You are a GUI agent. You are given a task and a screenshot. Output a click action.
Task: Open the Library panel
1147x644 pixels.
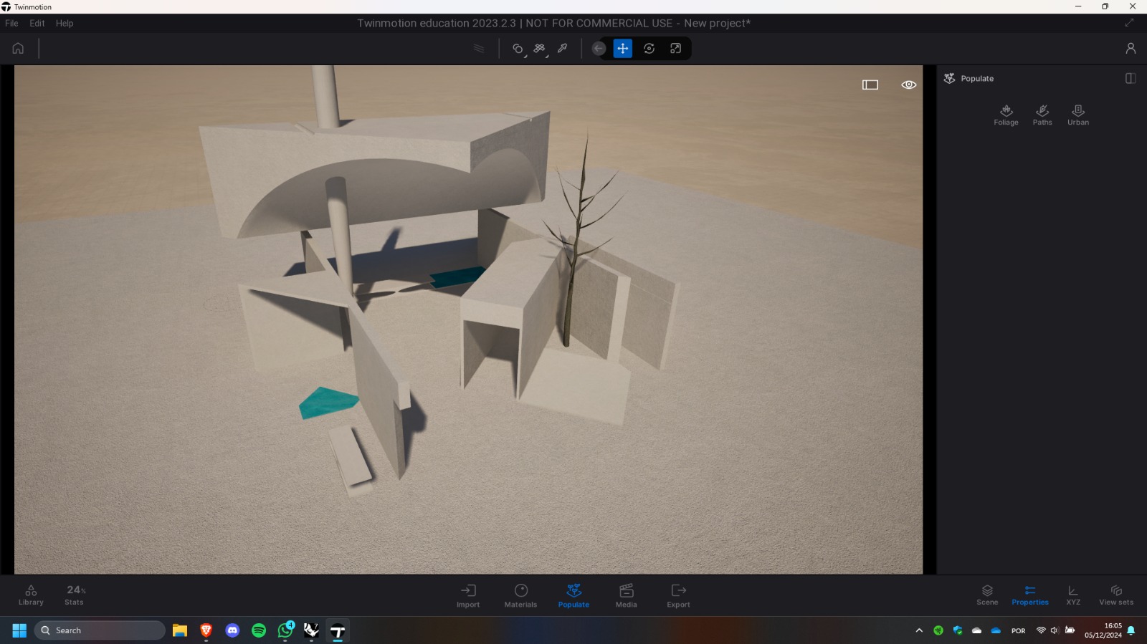click(x=31, y=595)
